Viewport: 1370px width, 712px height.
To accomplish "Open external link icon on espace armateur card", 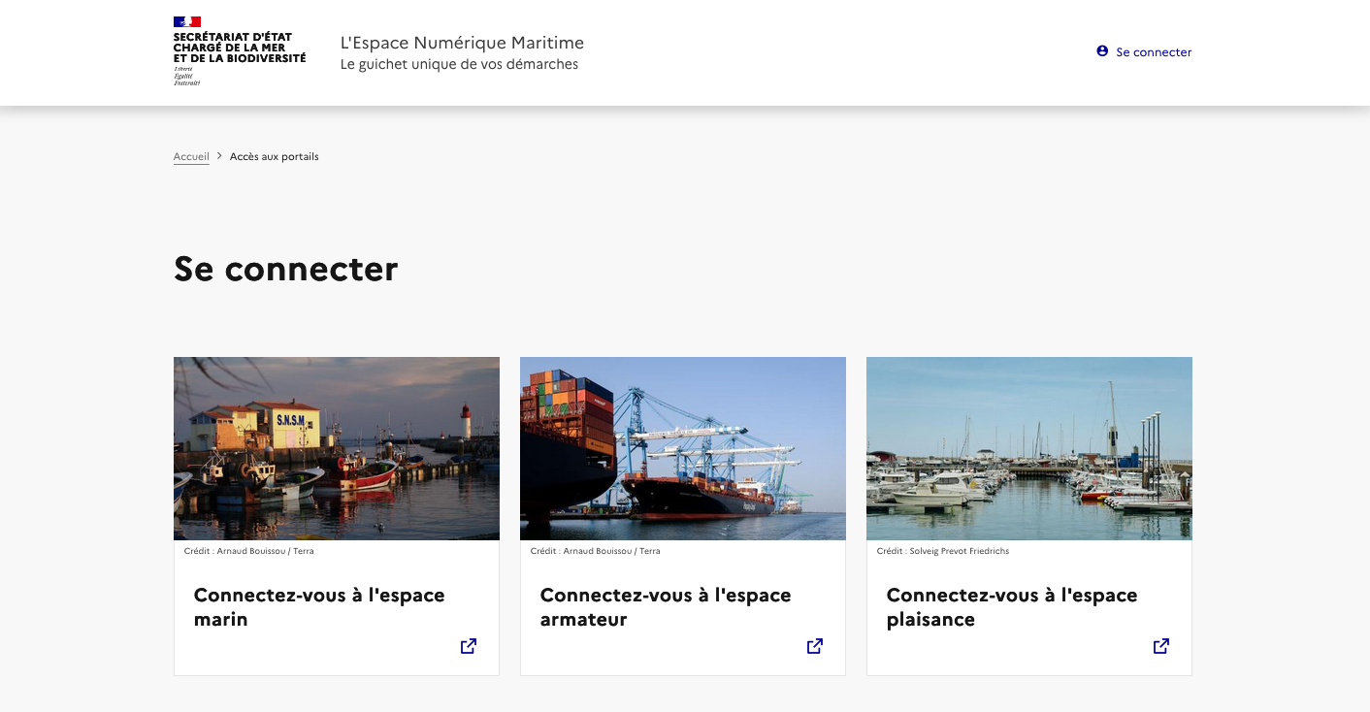I will 815,646.
